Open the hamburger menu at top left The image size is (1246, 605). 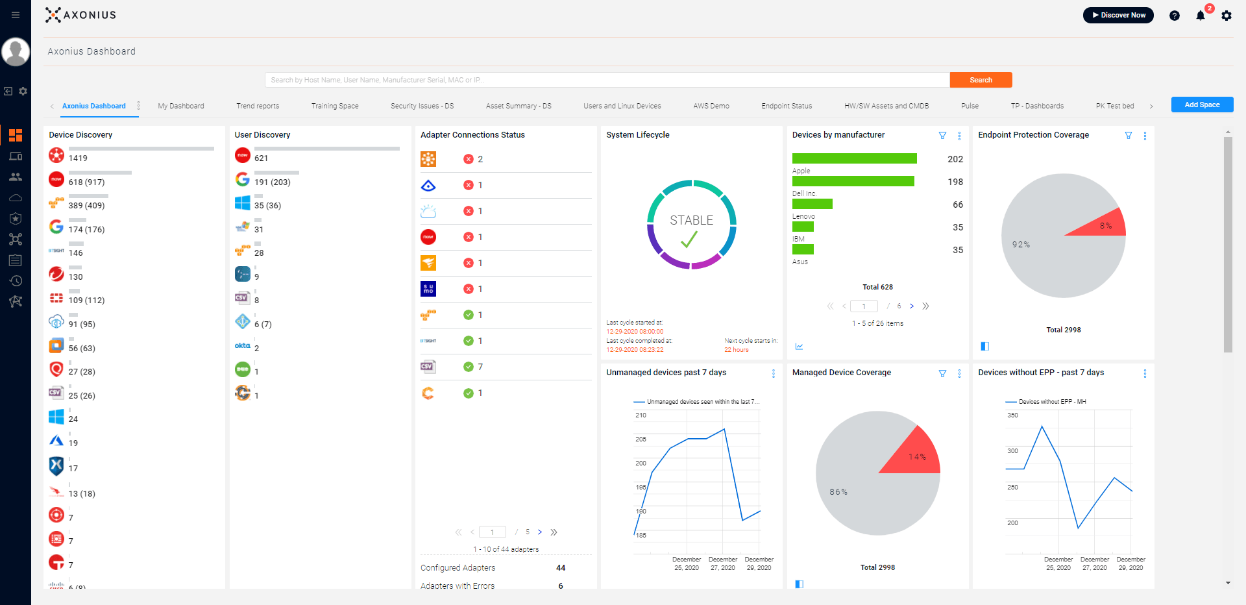[16, 15]
